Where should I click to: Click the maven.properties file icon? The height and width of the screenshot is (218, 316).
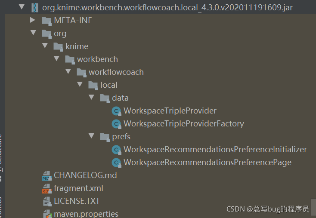click(47, 214)
